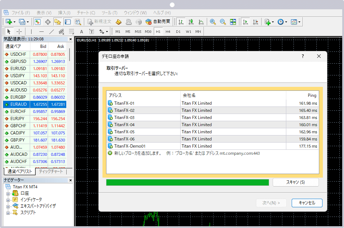Open the 表示 (V) menu

44,13
